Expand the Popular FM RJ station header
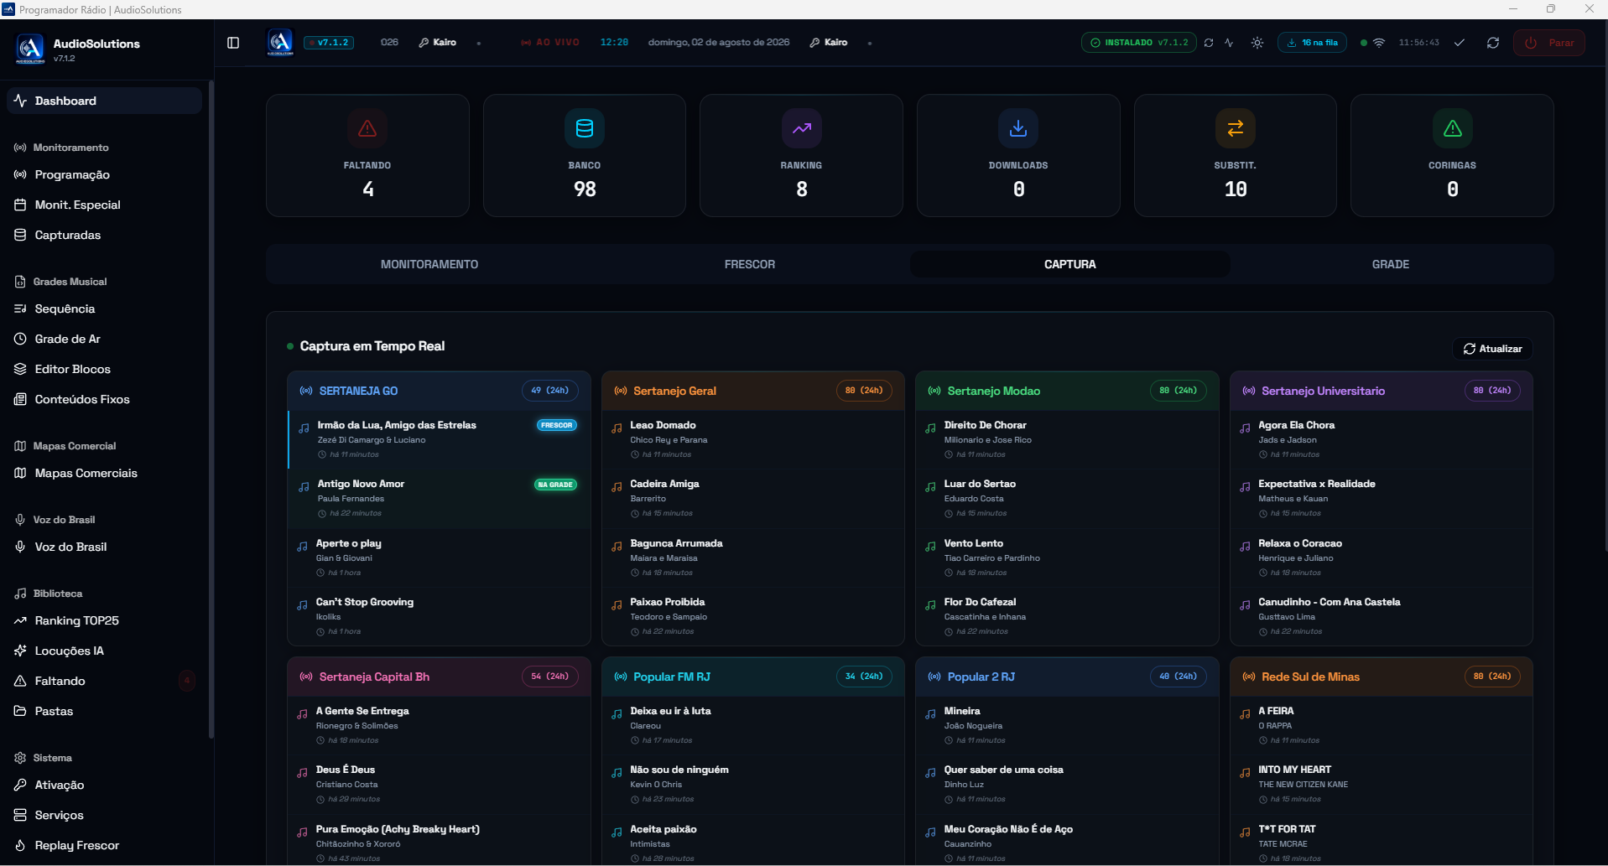 tap(753, 677)
